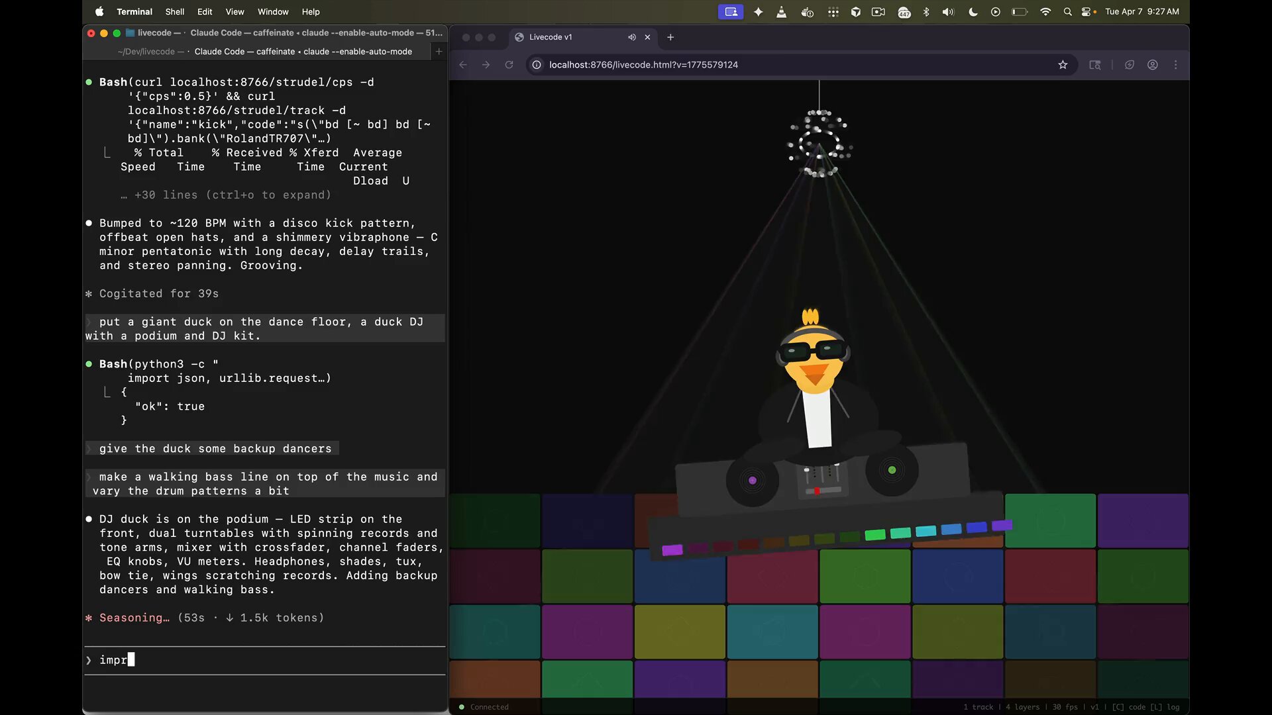
Task: Expand the '+30 lines' collapsed output
Action: (x=225, y=195)
